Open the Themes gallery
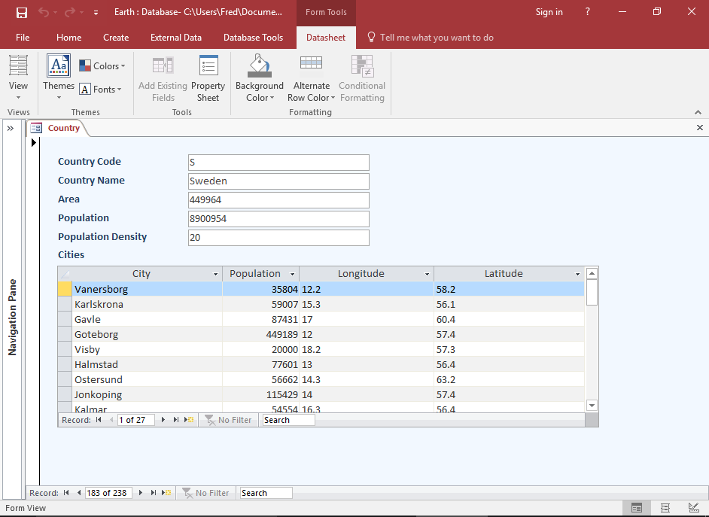Viewport: 709px width, 517px height. [58, 75]
